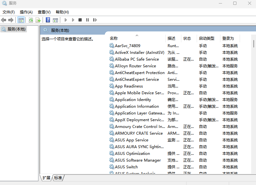
Task: Click the Back arrow in the toolbar
Action: 4,20
